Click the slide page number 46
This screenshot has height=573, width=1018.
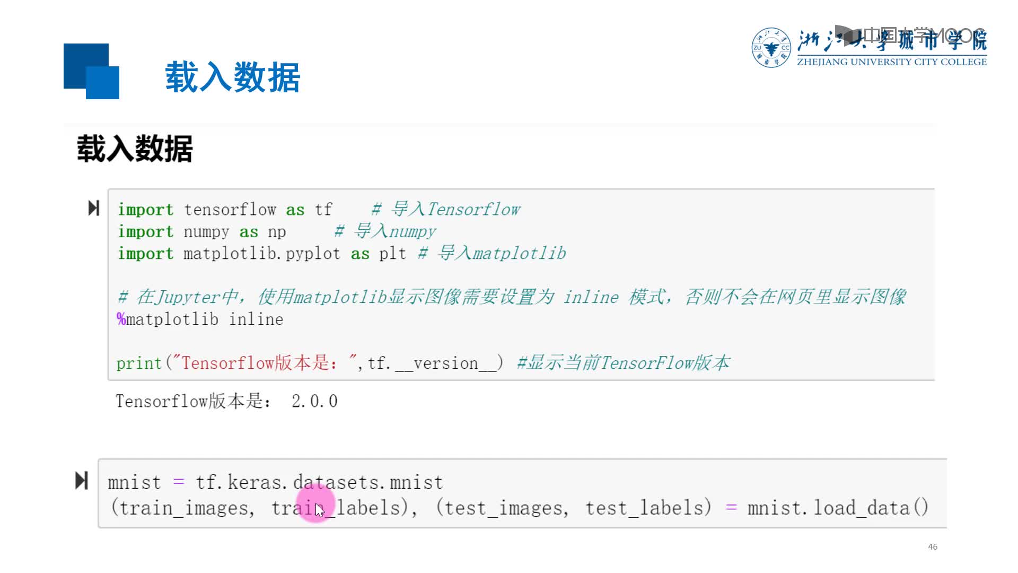click(x=933, y=546)
